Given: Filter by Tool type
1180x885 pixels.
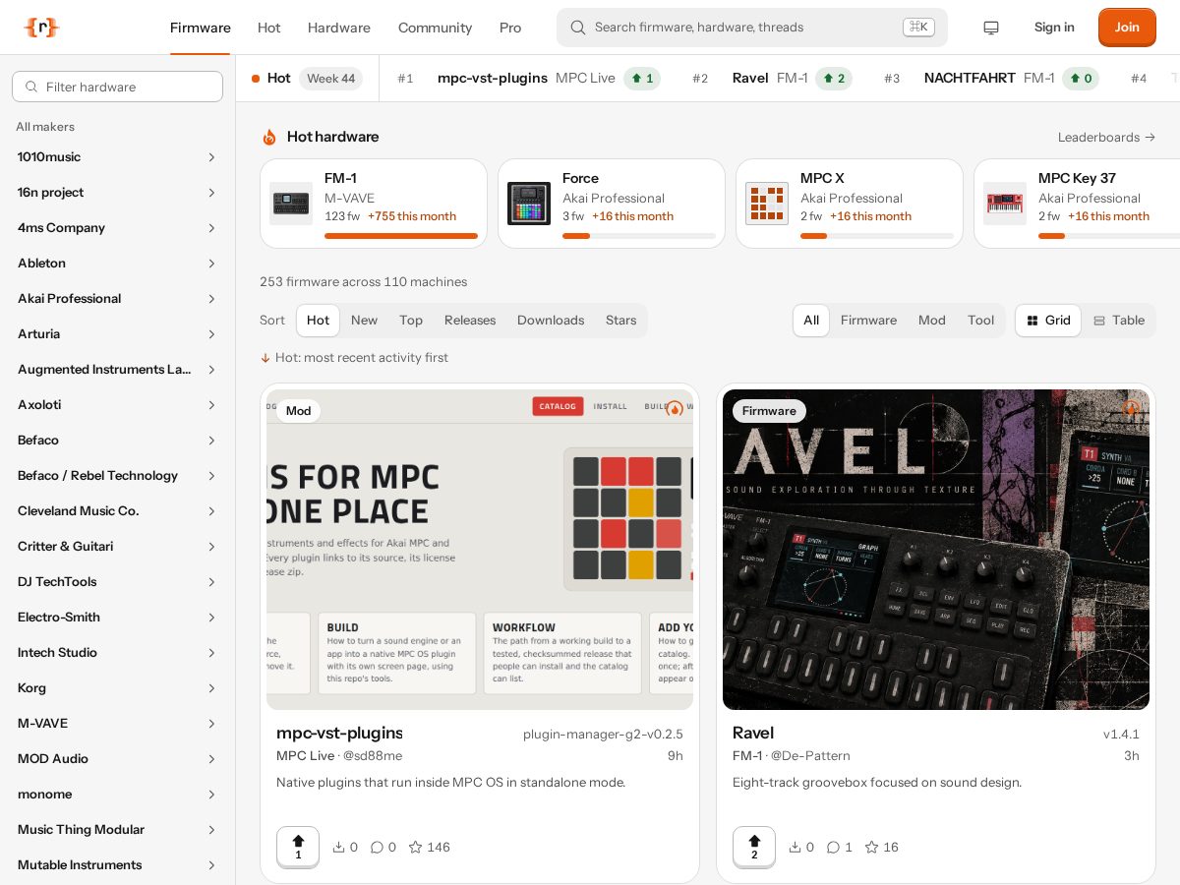Looking at the screenshot, I should click(x=981, y=321).
